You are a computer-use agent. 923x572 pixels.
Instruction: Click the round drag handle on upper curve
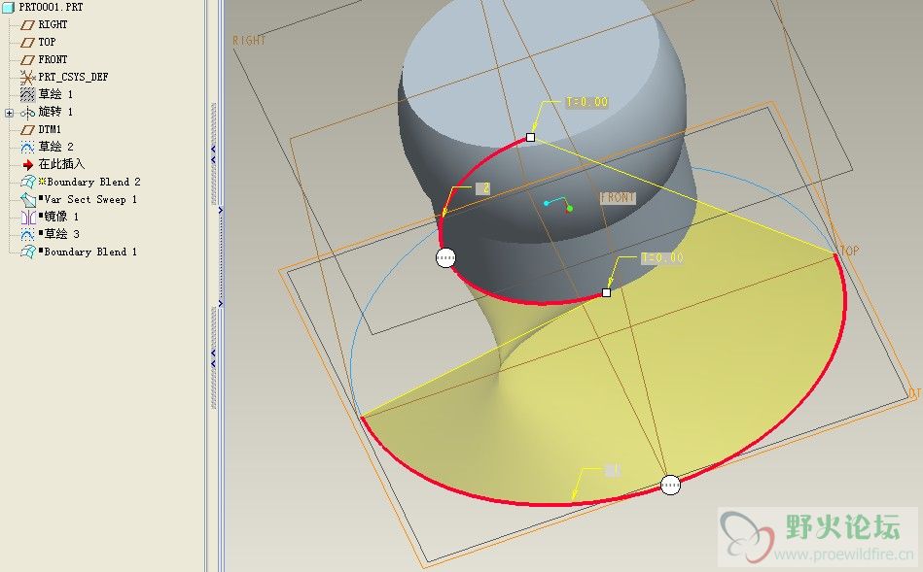coord(445,257)
